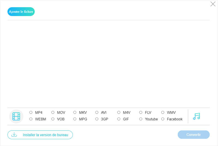Select the MKV format option
This screenshot has width=218, height=146.
[x=75, y=112]
